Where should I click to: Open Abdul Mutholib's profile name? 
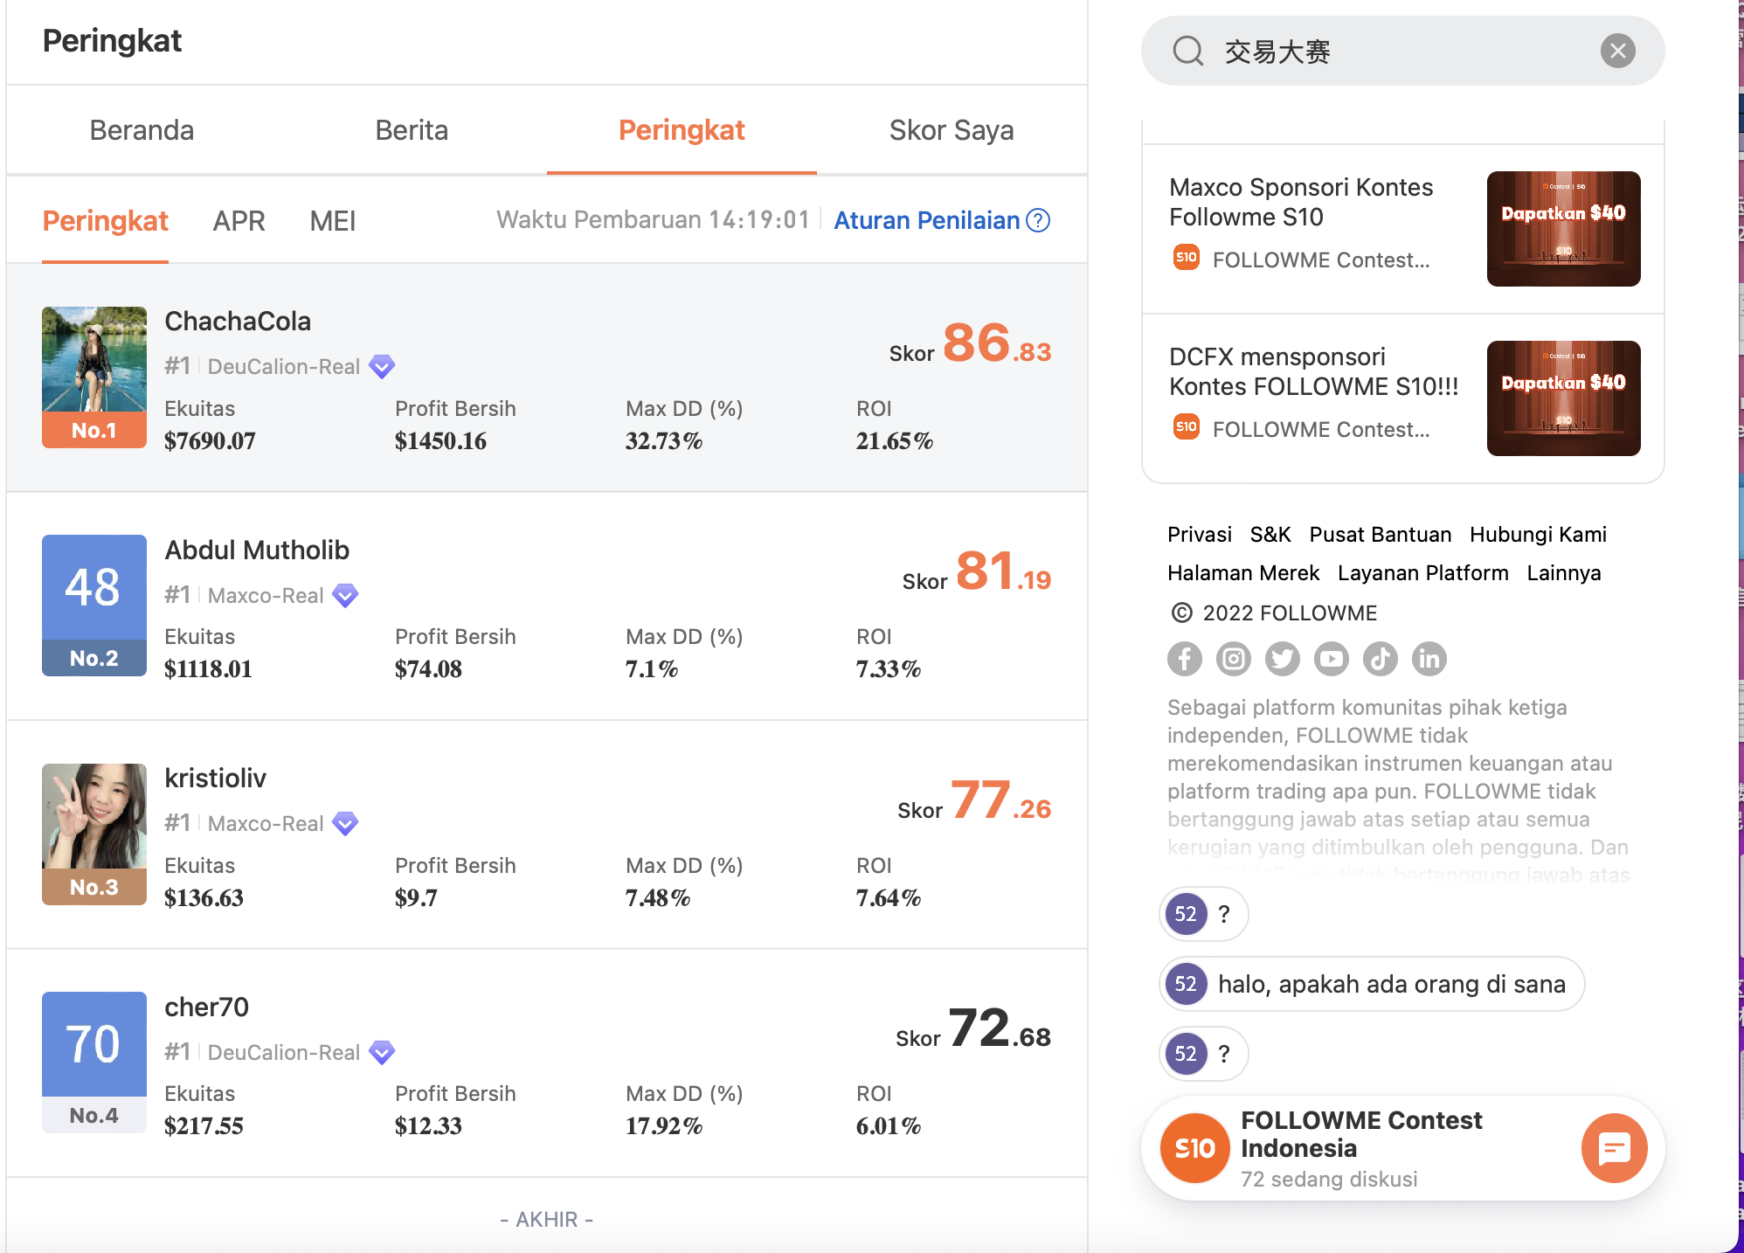[x=257, y=550]
